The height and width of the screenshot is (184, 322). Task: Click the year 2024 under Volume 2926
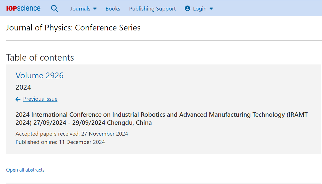(x=23, y=87)
